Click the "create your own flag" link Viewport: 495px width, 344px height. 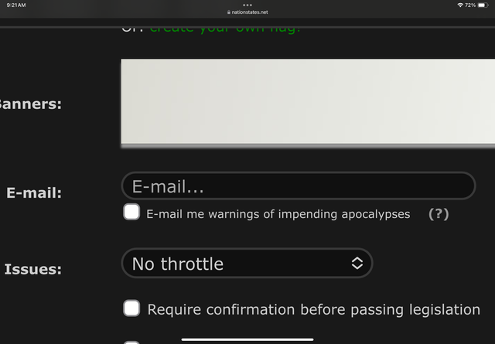coord(225,29)
